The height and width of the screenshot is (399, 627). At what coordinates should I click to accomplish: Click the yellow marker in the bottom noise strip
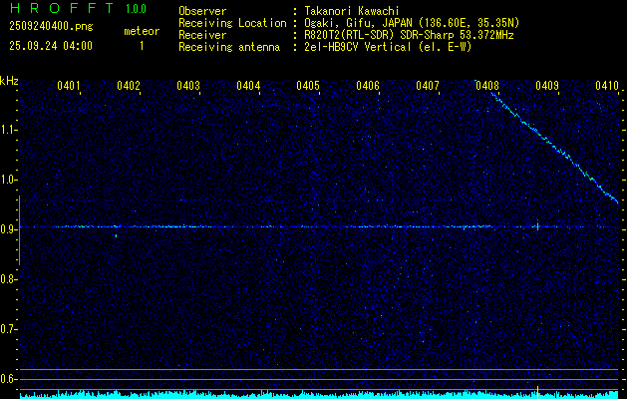[x=538, y=393]
